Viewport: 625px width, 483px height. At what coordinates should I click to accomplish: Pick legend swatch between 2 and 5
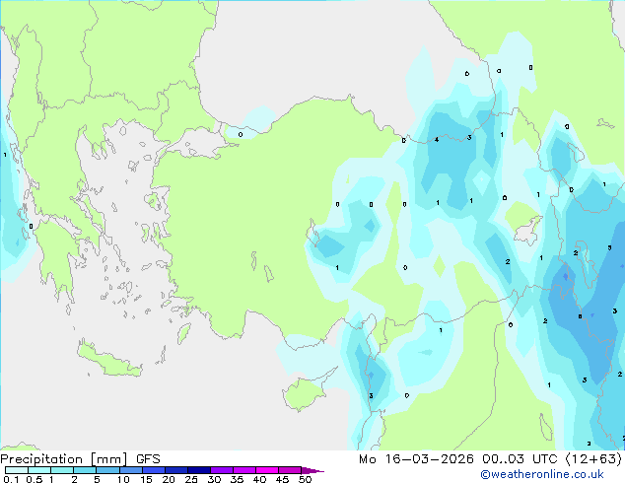pos(85,470)
